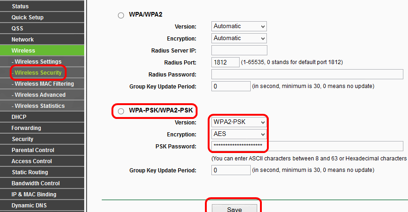Screen dimensions: 408x212
Task: Go to Wireless Settings submenu
Action: click(38, 62)
